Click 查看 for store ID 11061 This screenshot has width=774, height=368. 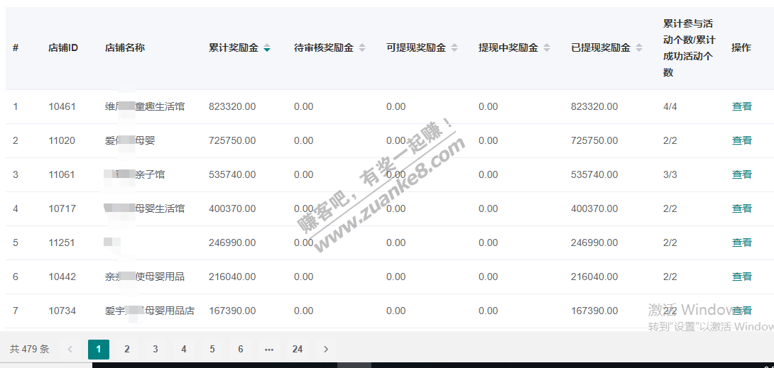(741, 174)
